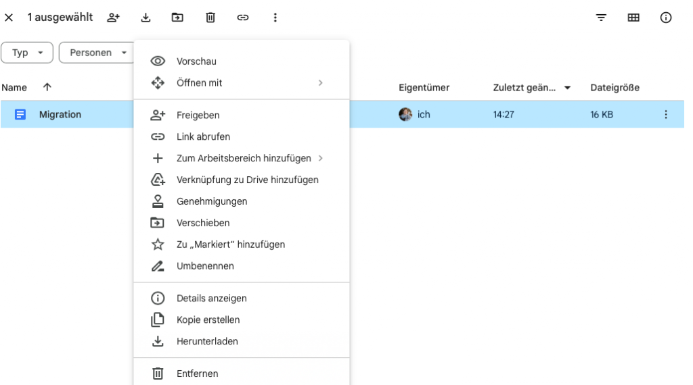Clear the selection with the X button

(9, 18)
